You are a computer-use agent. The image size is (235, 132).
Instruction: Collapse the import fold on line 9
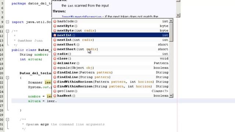point(7,22)
